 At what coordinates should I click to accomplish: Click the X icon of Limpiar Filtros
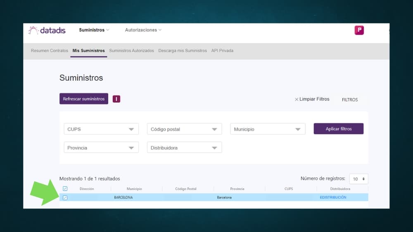(297, 99)
